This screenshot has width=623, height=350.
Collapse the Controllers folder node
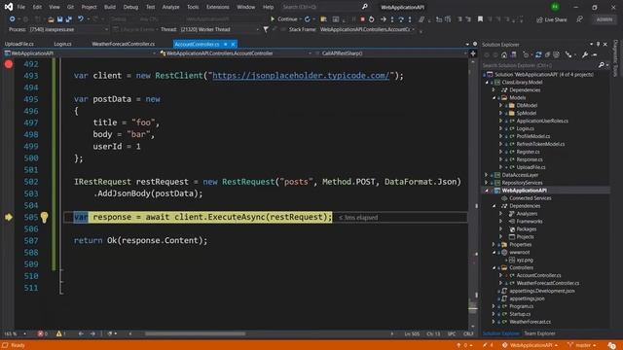[x=494, y=268]
